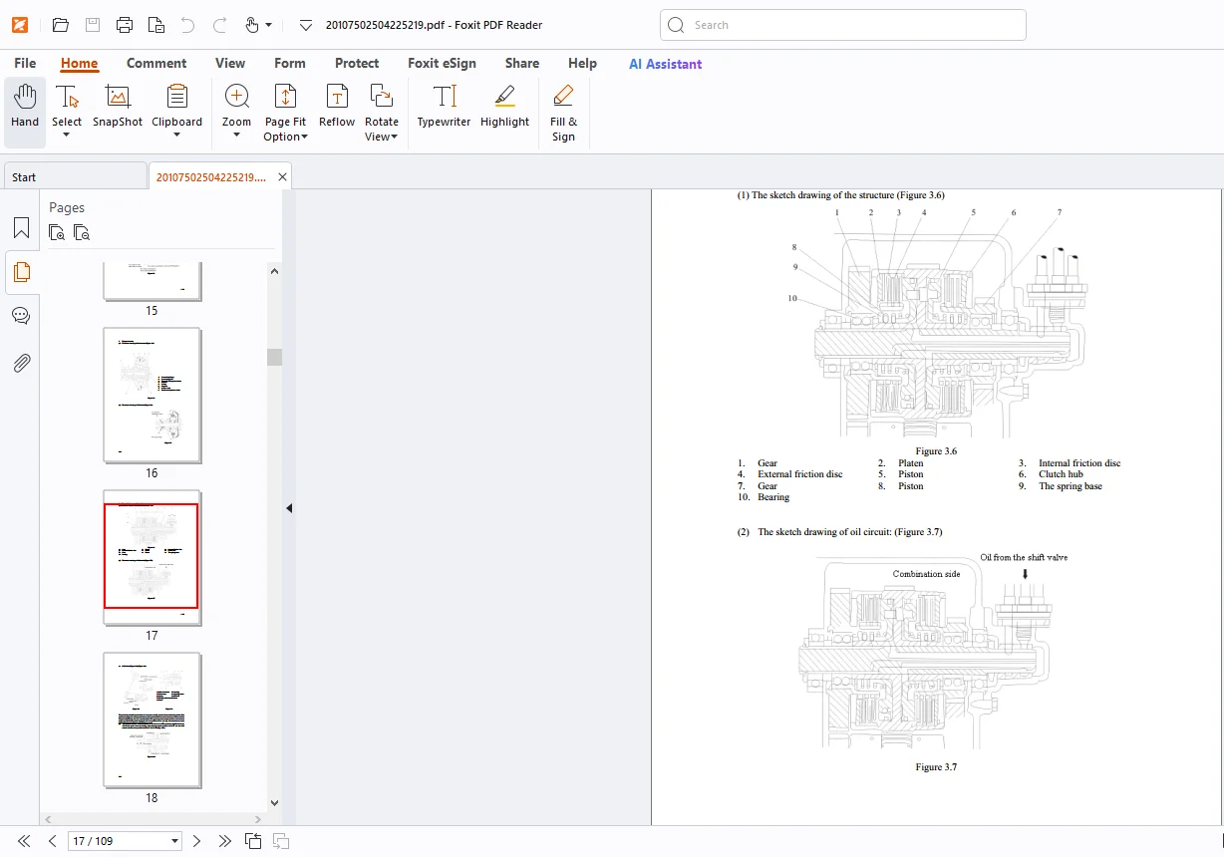Select the Highlight tool
The width and height of the screenshot is (1224, 857).
[504, 107]
